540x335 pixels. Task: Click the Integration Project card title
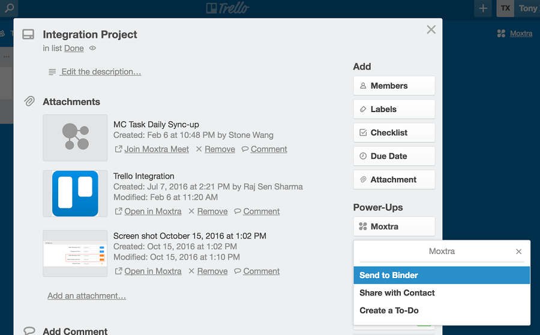tap(90, 34)
